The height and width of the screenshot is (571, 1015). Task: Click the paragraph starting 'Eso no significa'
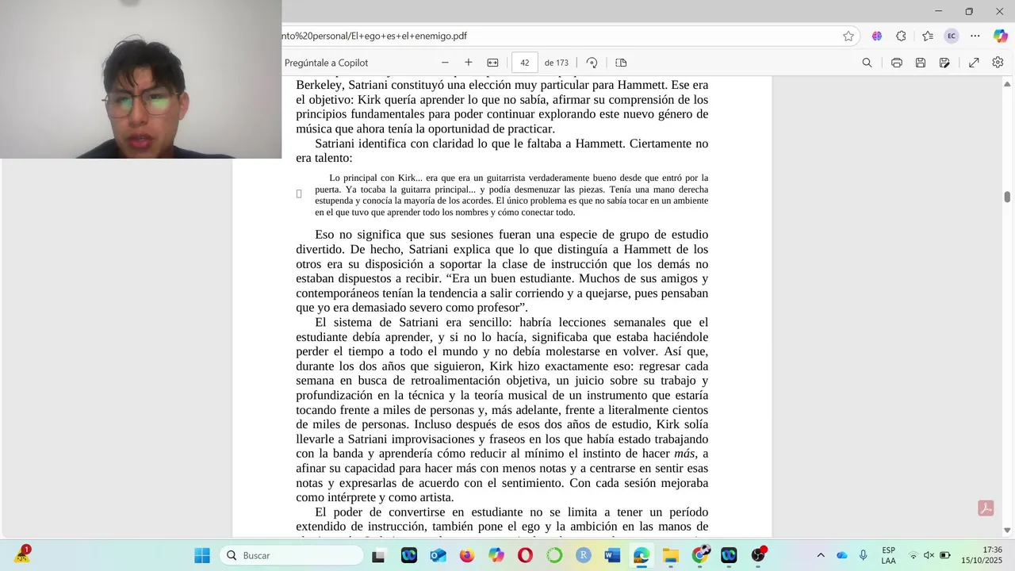tap(502, 271)
